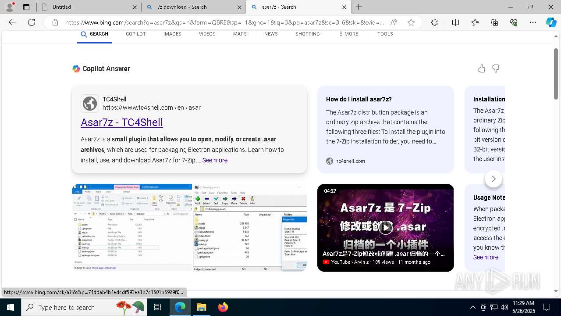Open Settings and more ellipsis

coord(533,22)
